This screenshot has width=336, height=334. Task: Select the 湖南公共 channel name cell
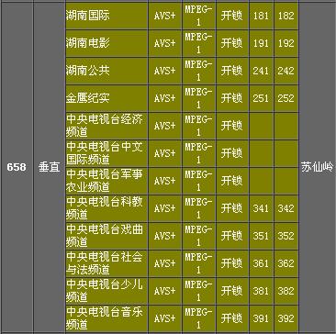pyautogui.click(x=106, y=71)
